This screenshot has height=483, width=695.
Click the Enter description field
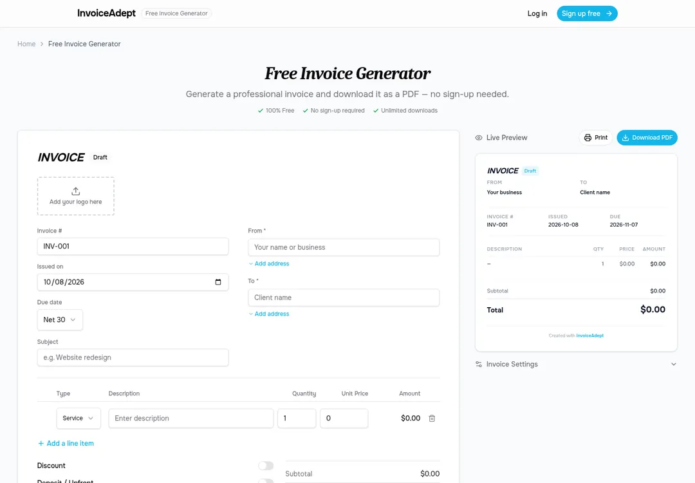click(191, 418)
